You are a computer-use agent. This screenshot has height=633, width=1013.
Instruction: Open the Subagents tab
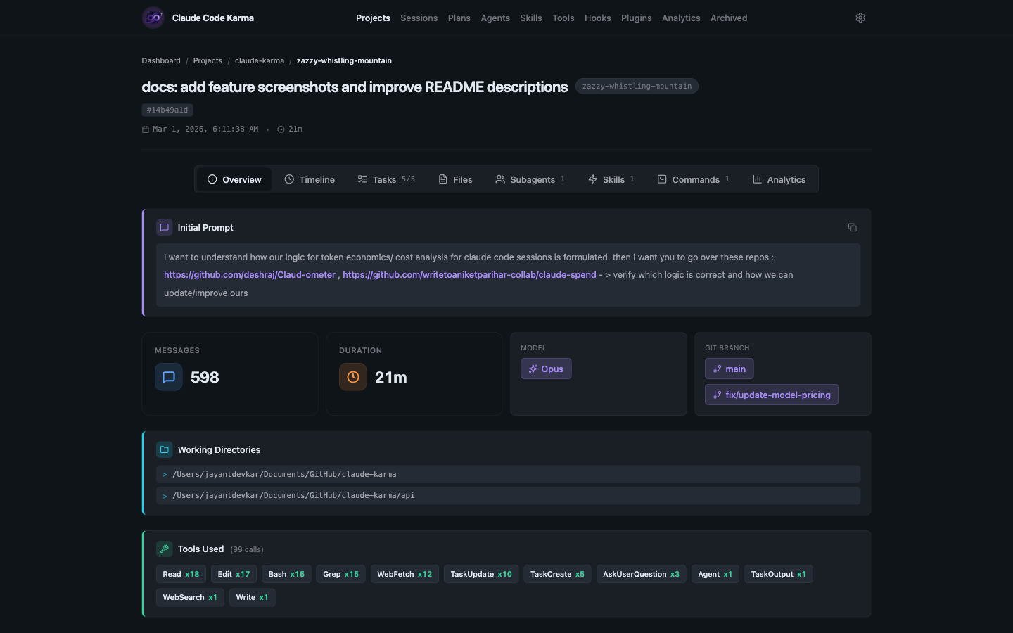530,179
